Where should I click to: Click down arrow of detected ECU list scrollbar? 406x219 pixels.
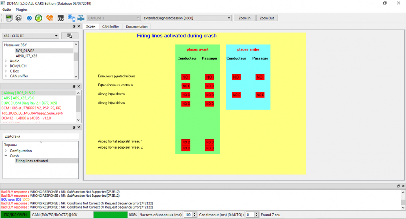[78, 120]
